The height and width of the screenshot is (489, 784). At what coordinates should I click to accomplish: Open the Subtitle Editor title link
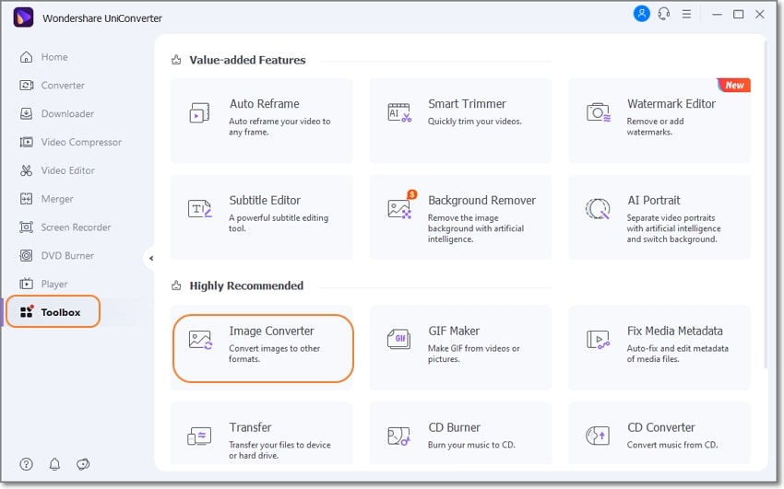(x=265, y=200)
